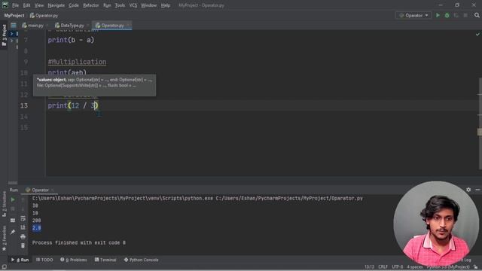This screenshot has height=271, width=482.
Task: Click the lock icon in status bar
Action: (476, 267)
